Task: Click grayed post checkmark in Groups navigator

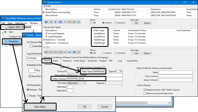Action: point(69,22)
